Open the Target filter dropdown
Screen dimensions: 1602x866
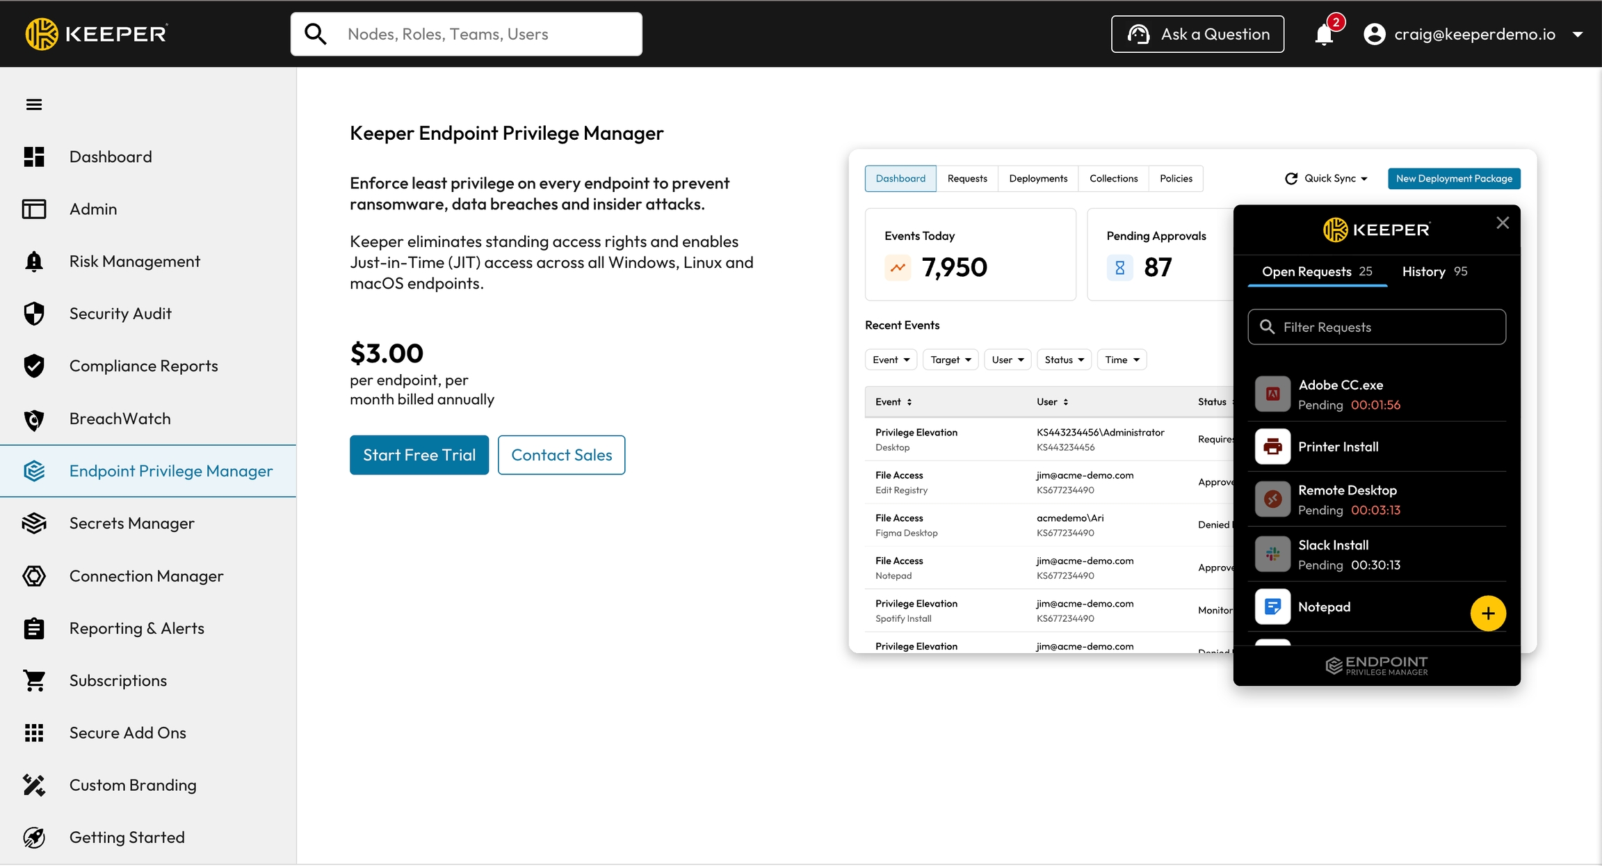click(950, 360)
